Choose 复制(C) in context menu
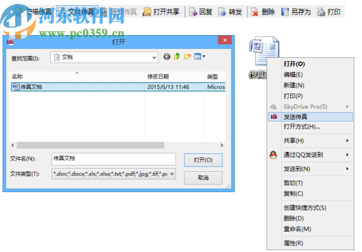362x252 pixels. click(293, 194)
